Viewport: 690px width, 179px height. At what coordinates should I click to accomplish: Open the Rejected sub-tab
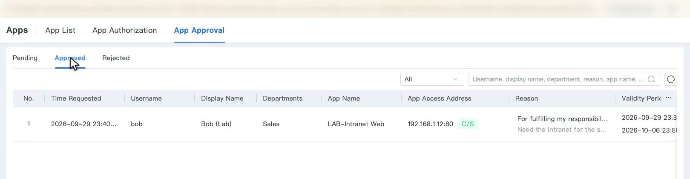pos(116,58)
